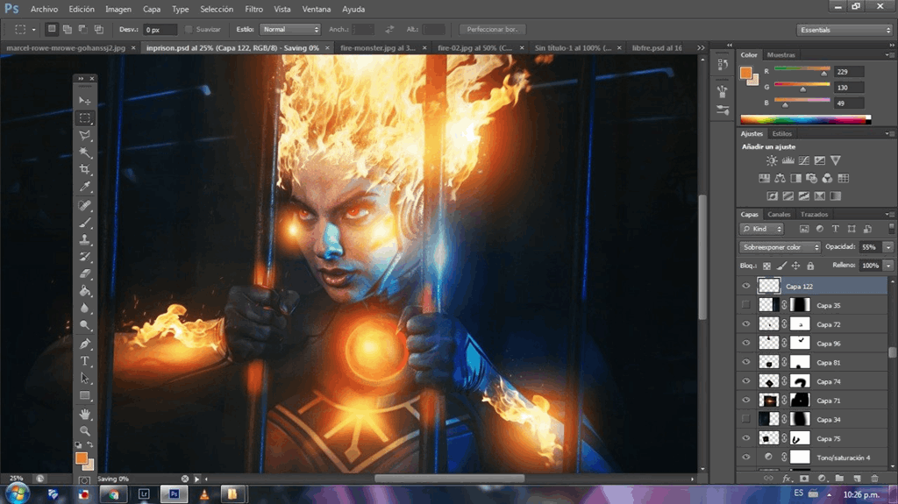Open the Color panel options menu
This screenshot has width=898, height=504.
pos(888,55)
